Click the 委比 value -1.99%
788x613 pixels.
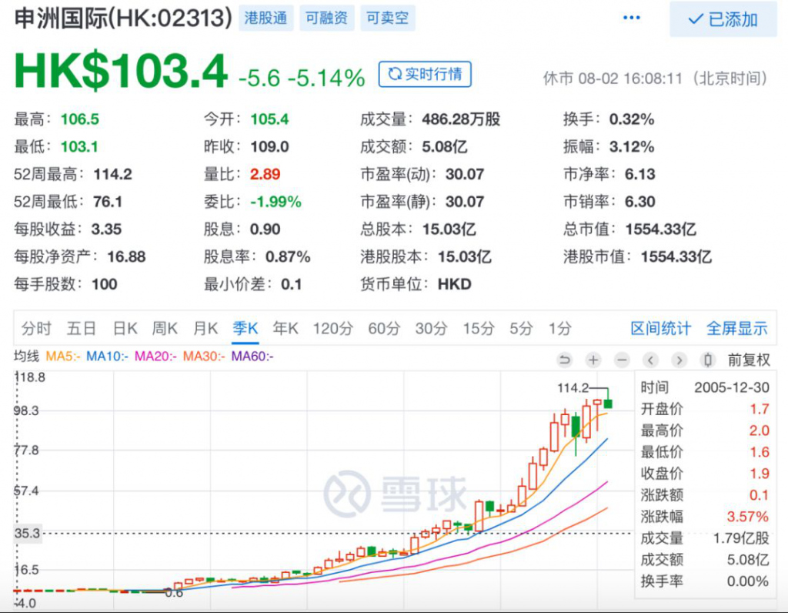275,202
